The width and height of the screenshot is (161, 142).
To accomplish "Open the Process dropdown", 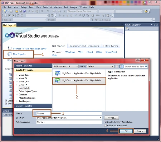I will pos(30,20).
